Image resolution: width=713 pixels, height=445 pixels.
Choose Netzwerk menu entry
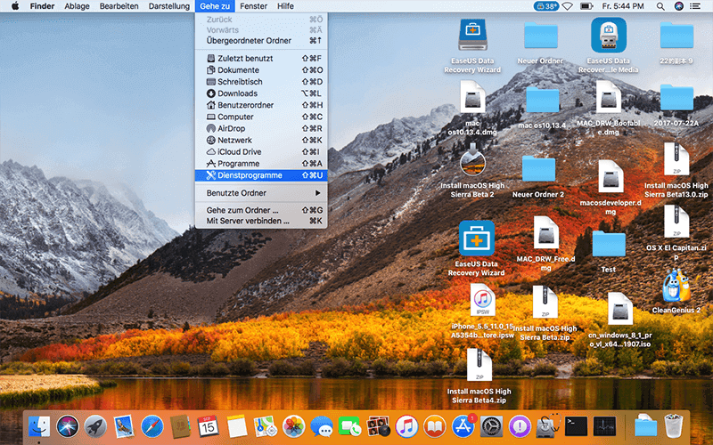[261, 141]
